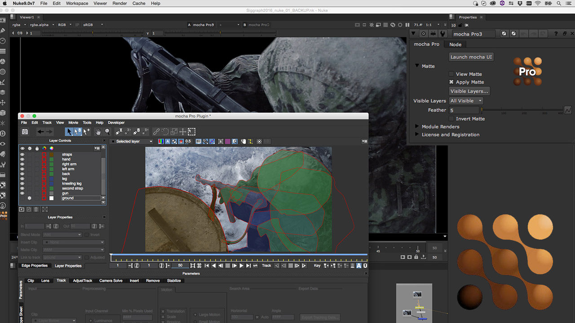
Task: Select the mocha transform cross-arrows tool
Action: (x=182, y=131)
